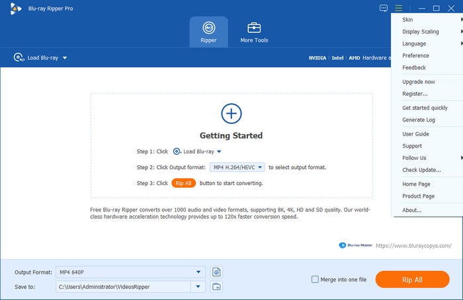Click the hamburger menu icon
Viewport: 463px width, 300px height.
point(398,8)
